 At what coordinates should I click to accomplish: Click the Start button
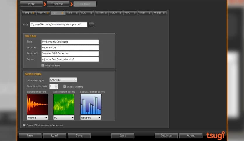pos(123,135)
